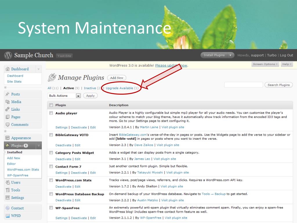Check the BibleGateway VOTD checkbox
297x223 pixels.
(51, 135)
